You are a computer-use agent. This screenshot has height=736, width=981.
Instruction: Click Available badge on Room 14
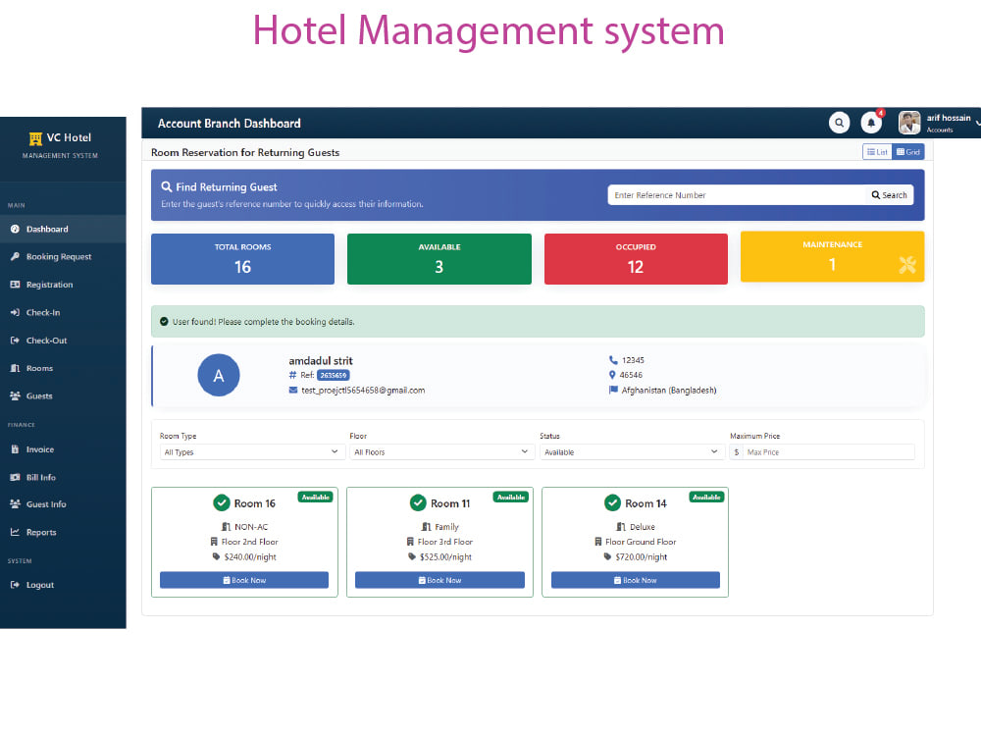(706, 497)
